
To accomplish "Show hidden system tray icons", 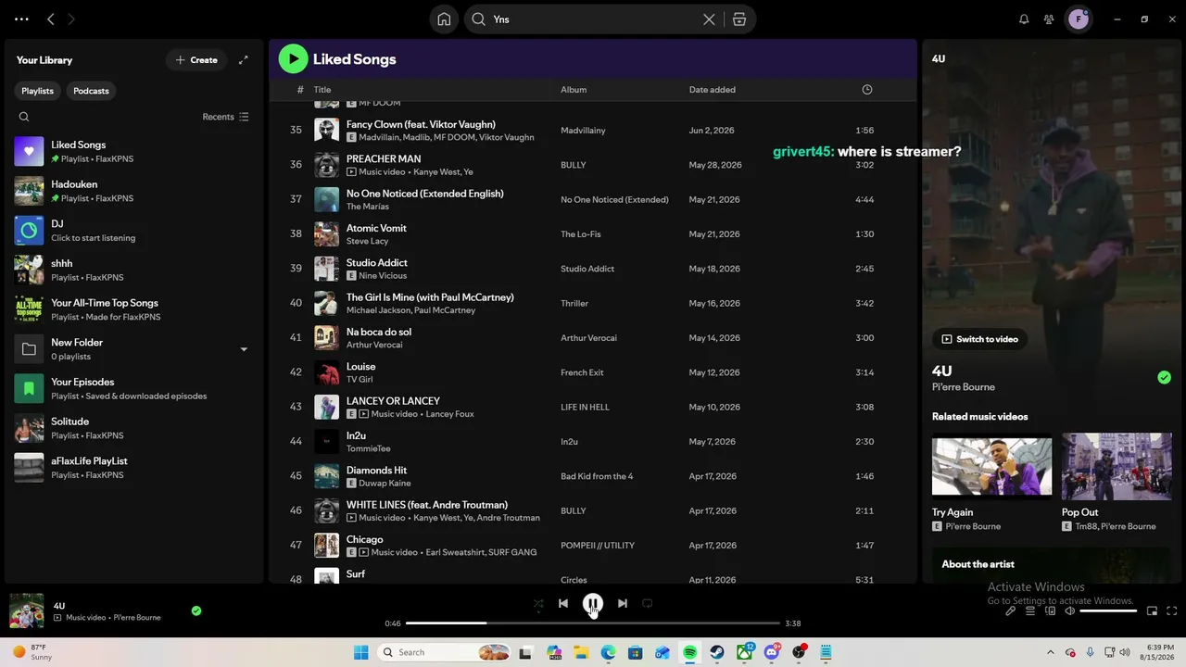I will tap(1050, 652).
